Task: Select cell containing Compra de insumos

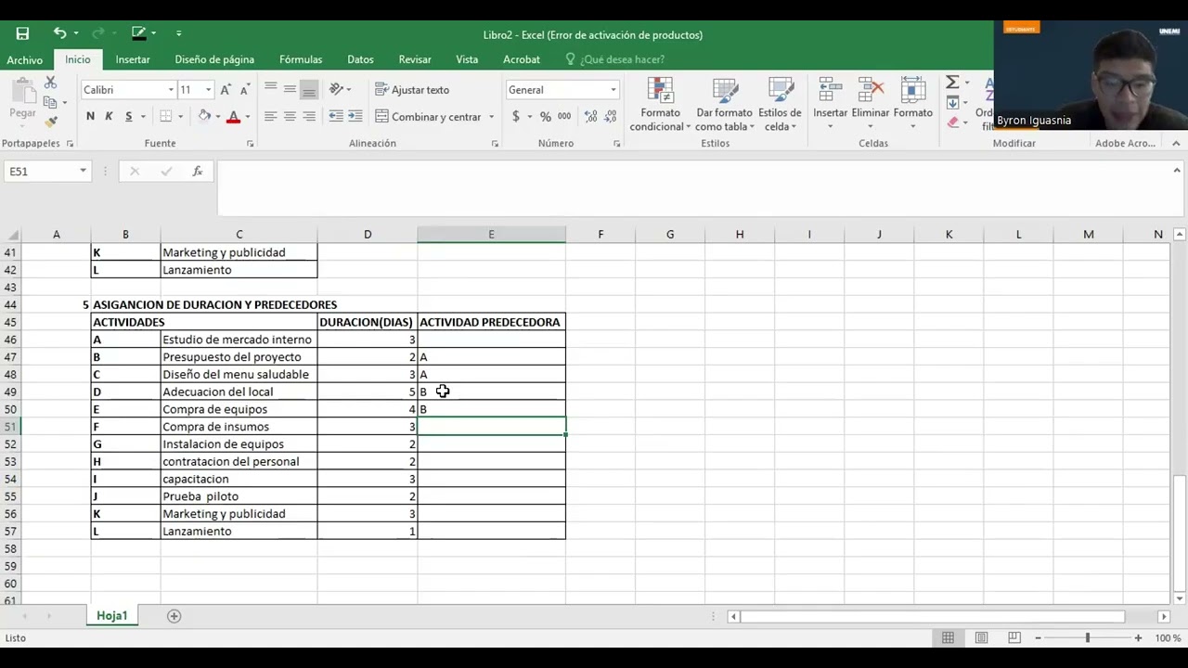Action: 239,427
